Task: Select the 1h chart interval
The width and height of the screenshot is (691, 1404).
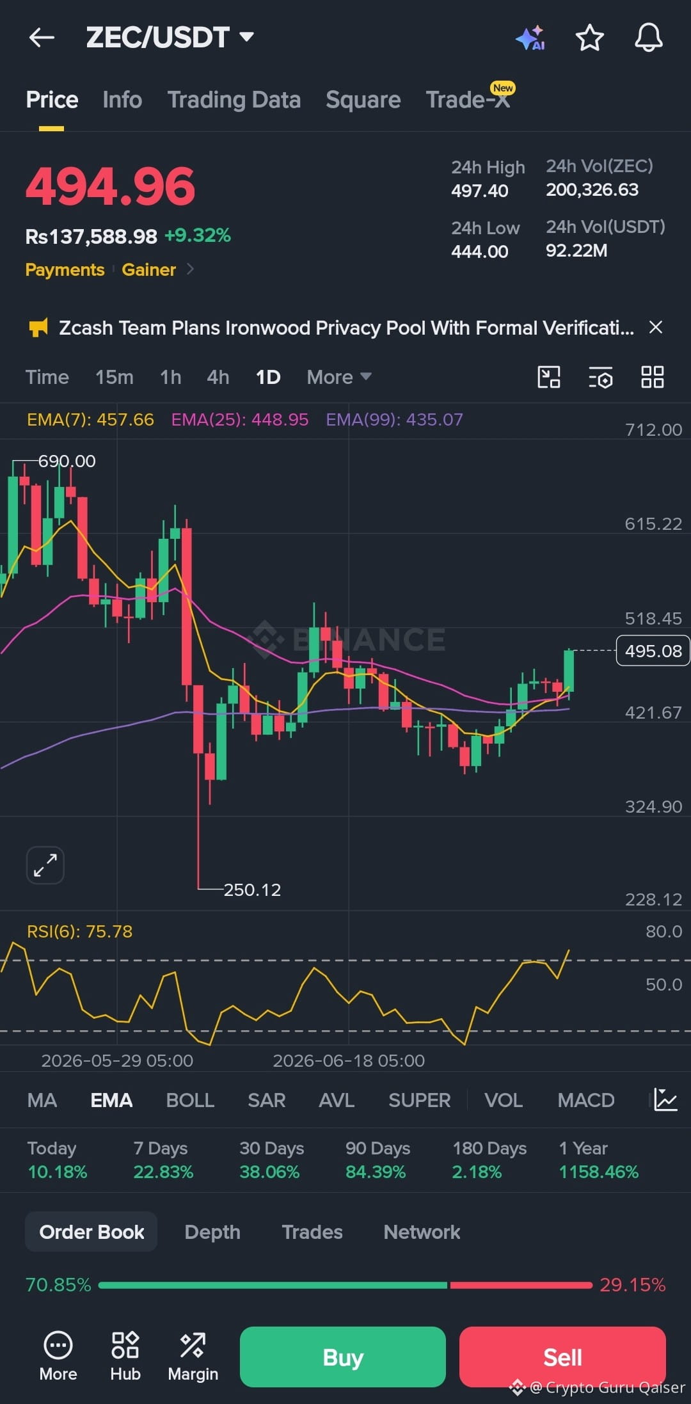Action: click(171, 377)
